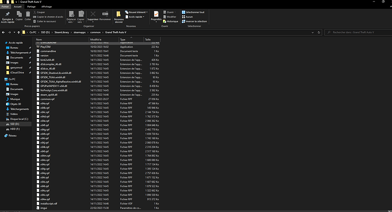The width and height of the screenshot is (392, 212).
Task: Open Réseau in the sidebar
Action: click(x=12, y=135)
